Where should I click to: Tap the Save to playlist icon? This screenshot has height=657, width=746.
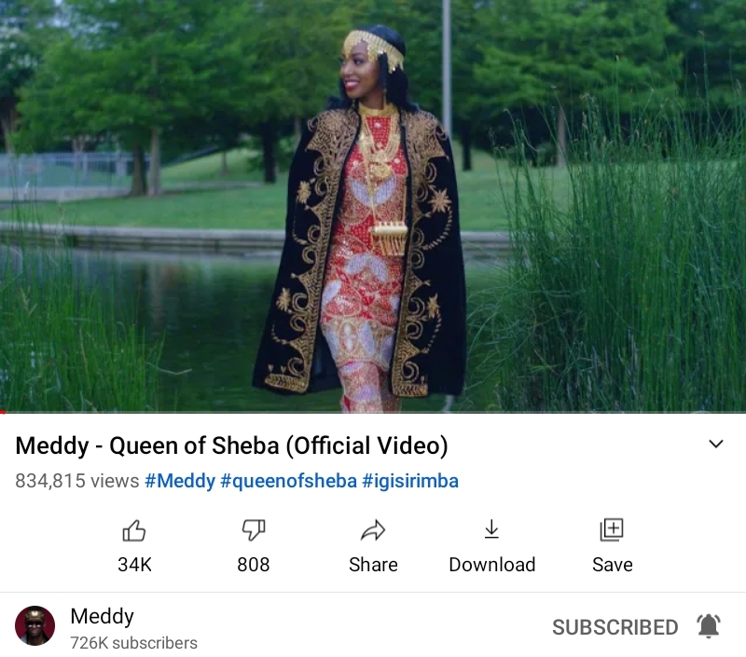point(612,529)
